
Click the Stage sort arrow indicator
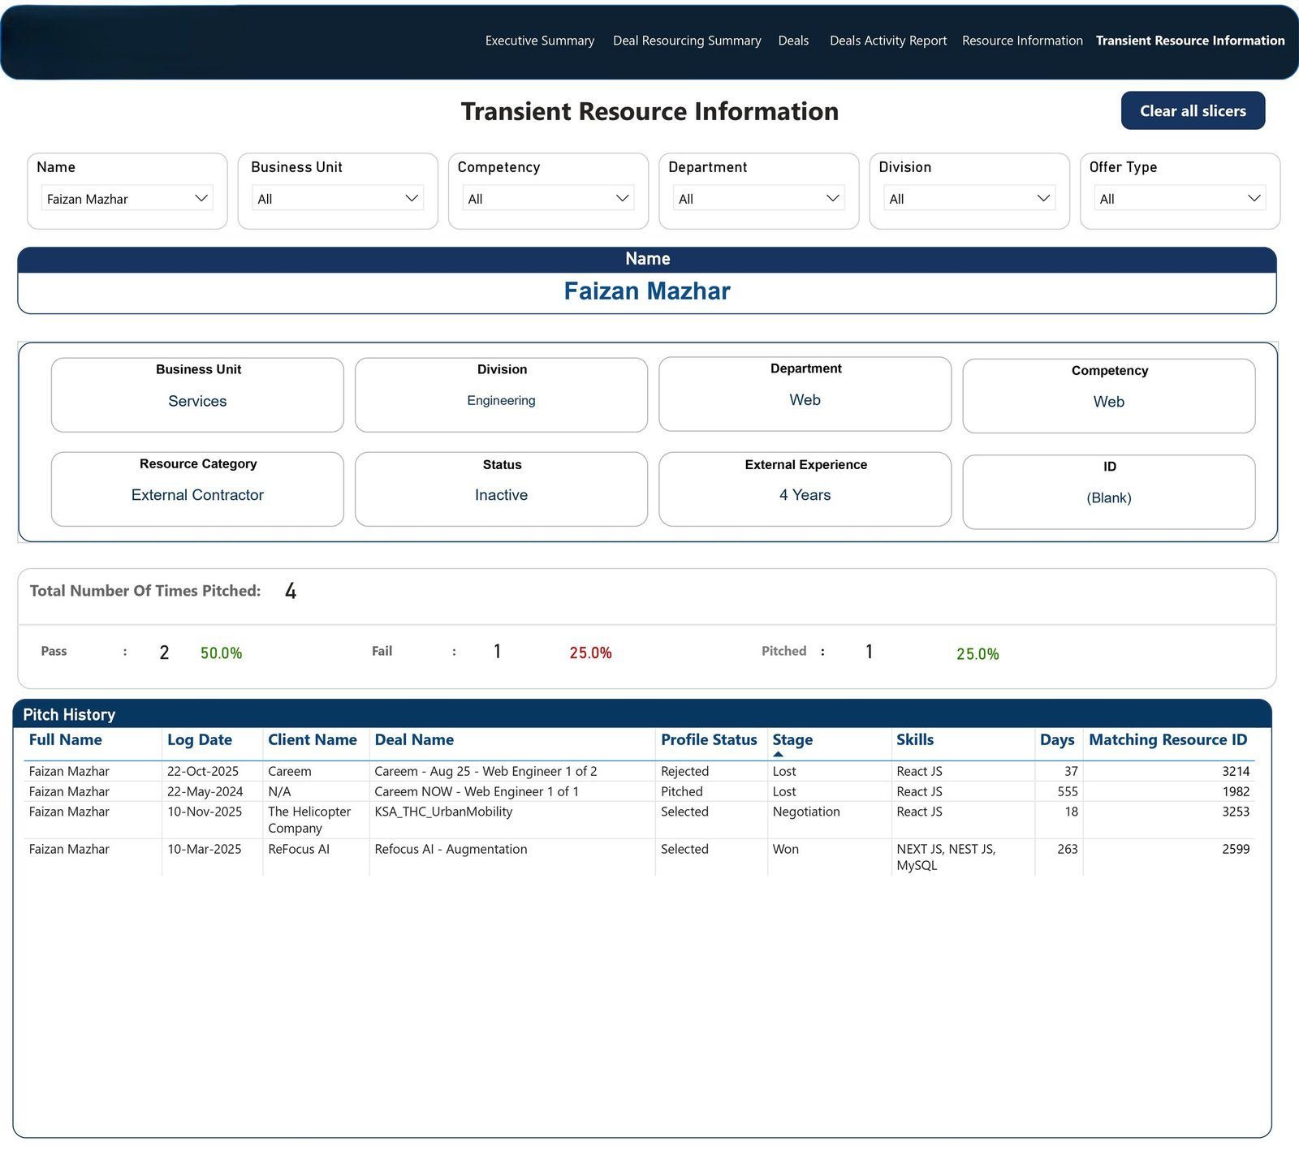[778, 754]
